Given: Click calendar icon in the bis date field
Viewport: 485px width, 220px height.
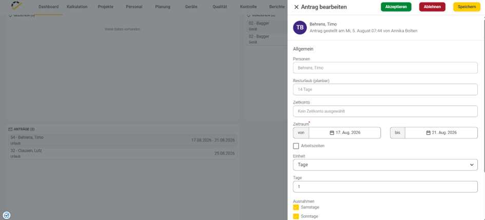Looking at the screenshot, I should click(x=429, y=132).
